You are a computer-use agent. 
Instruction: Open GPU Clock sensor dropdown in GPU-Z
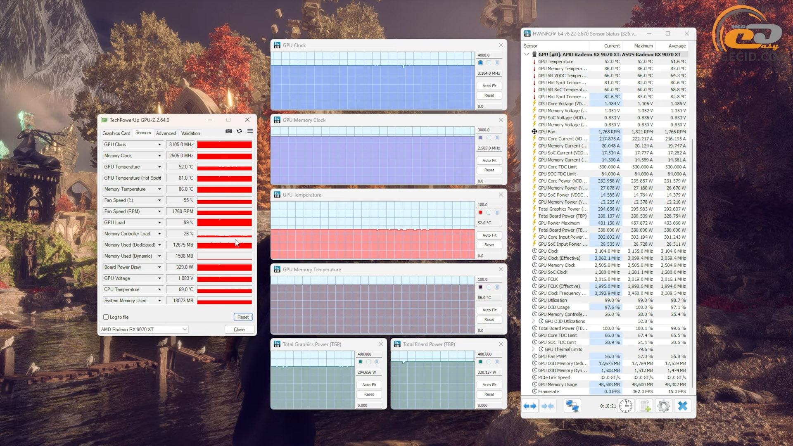click(159, 145)
